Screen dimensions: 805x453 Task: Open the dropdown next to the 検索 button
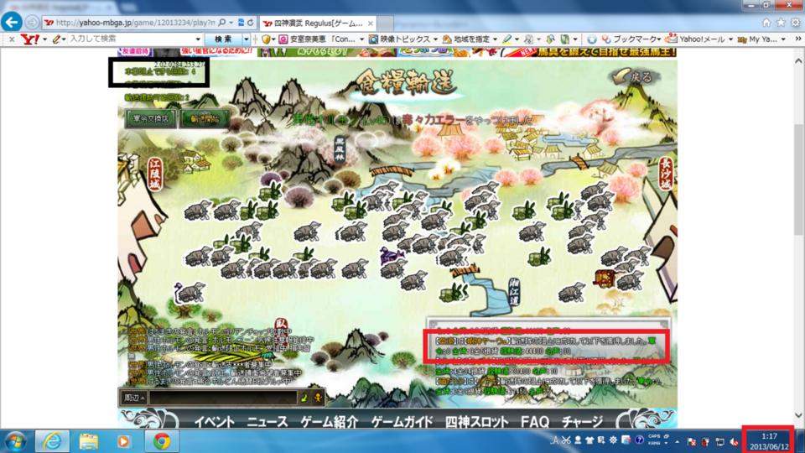point(247,39)
